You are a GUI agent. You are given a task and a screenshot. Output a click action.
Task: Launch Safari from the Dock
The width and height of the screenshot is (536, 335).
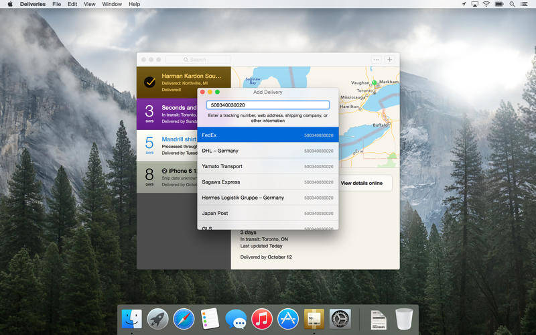point(184,319)
